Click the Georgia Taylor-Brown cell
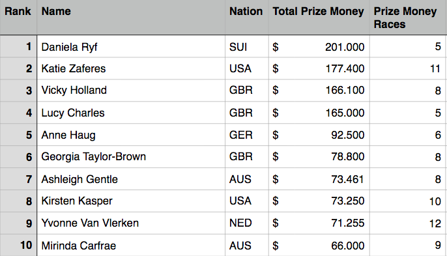The height and width of the screenshot is (256, 447). click(131, 157)
